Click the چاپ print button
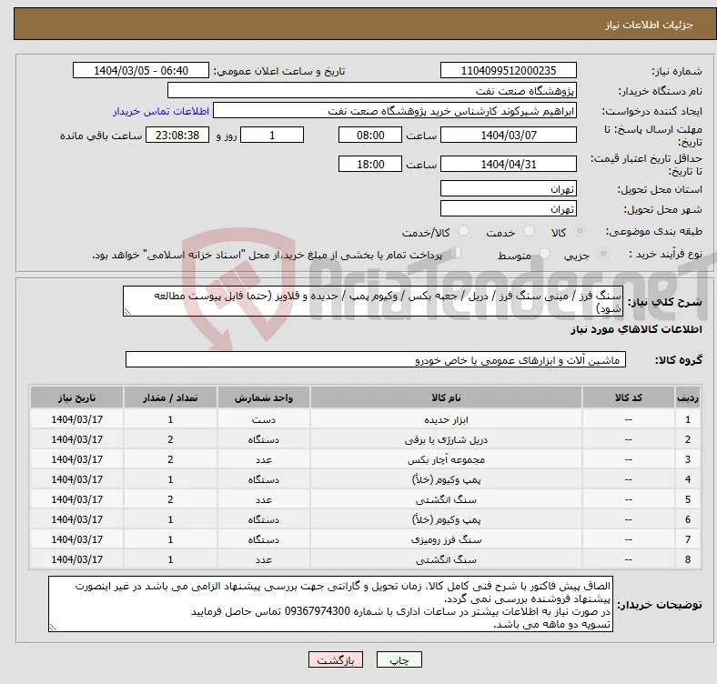 pos(399,659)
